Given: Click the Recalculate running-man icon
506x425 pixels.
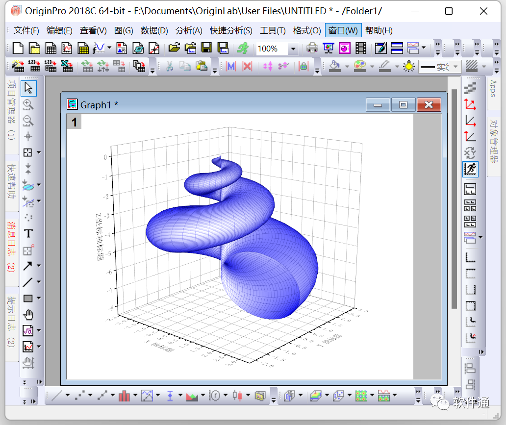Looking at the screenshot, I should coord(242,49).
